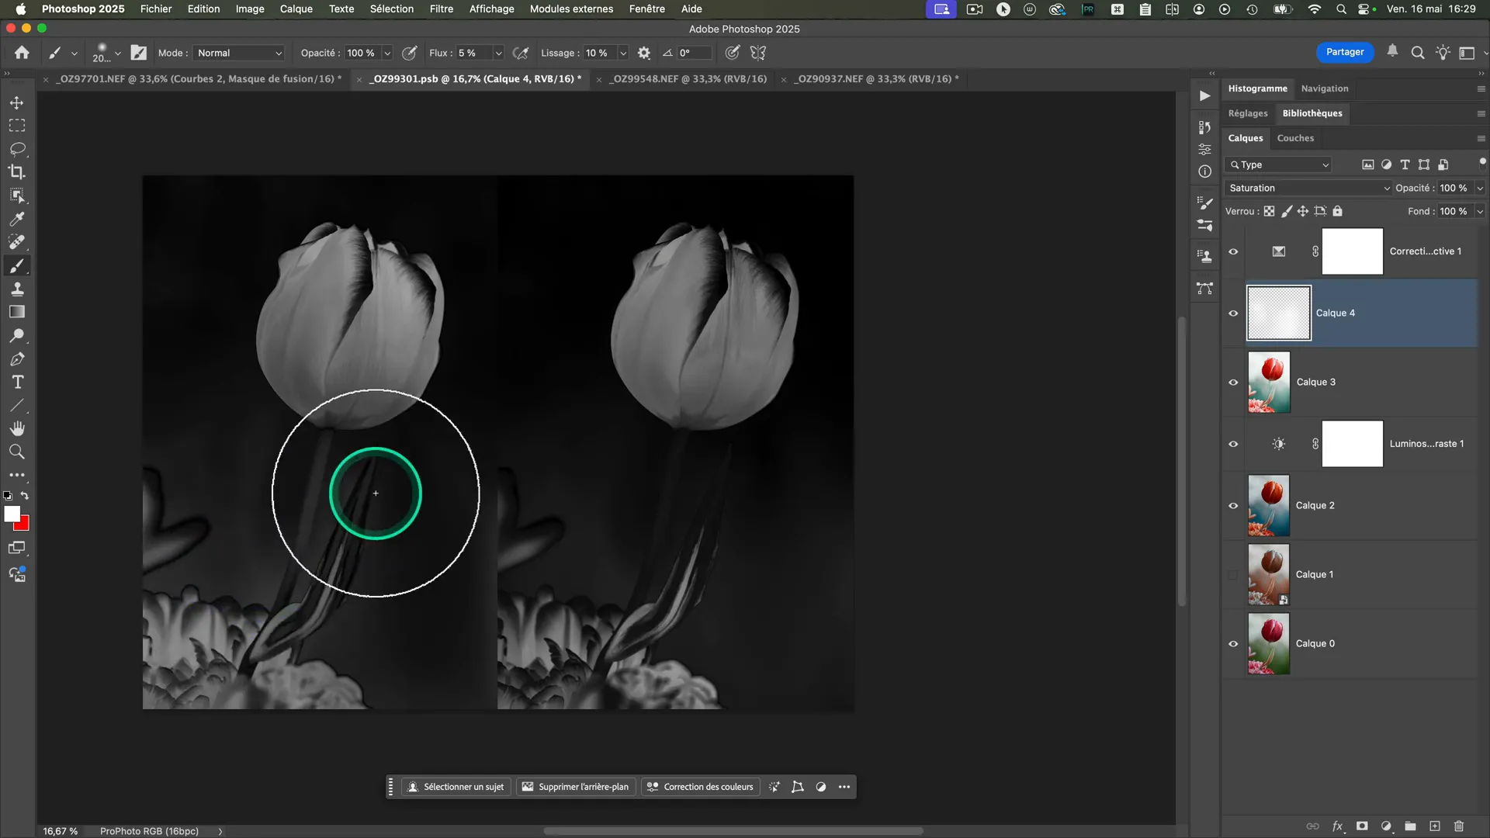Open the Réglages panel tab
This screenshot has height=838, width=1490.
tap(1247, 113)
